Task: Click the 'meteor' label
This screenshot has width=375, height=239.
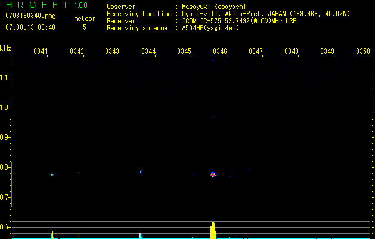Action: 85,19
